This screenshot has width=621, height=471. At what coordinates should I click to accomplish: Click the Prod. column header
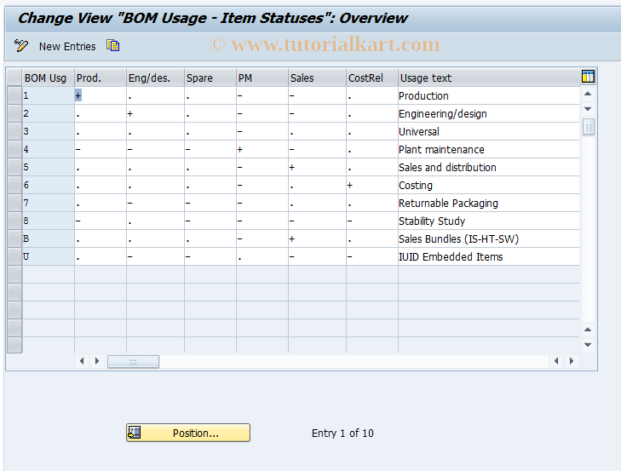click(101, 78)
